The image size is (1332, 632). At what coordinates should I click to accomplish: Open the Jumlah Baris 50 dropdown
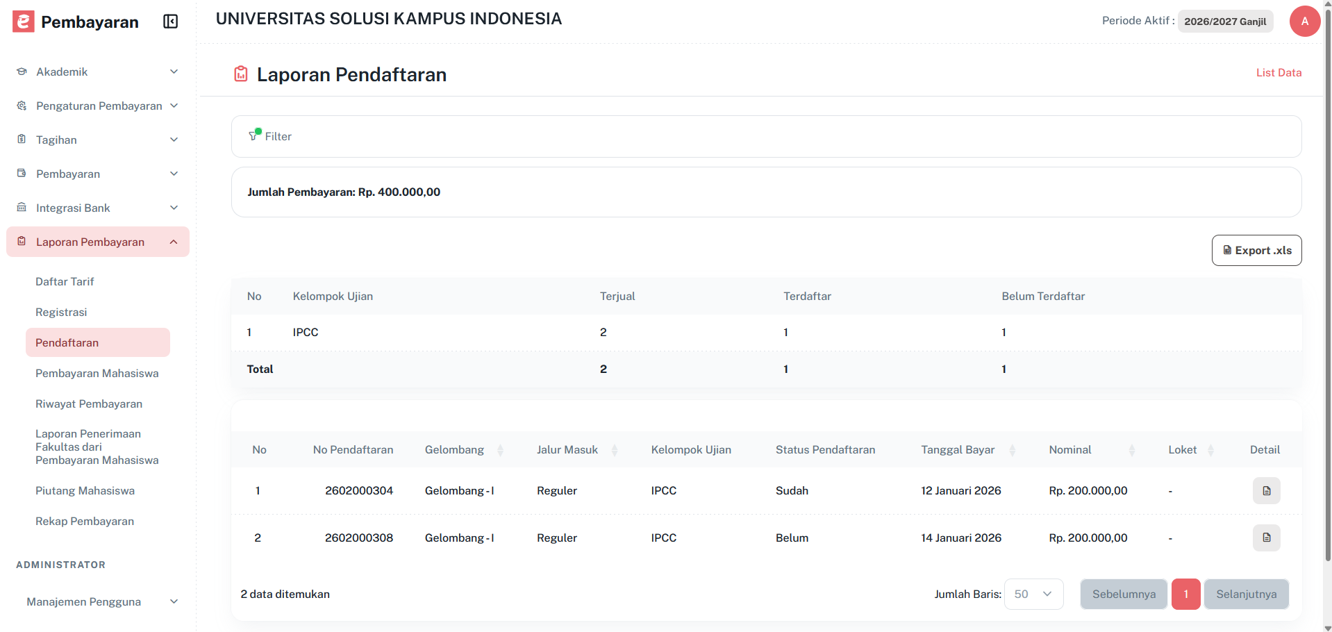[1033, 594]
